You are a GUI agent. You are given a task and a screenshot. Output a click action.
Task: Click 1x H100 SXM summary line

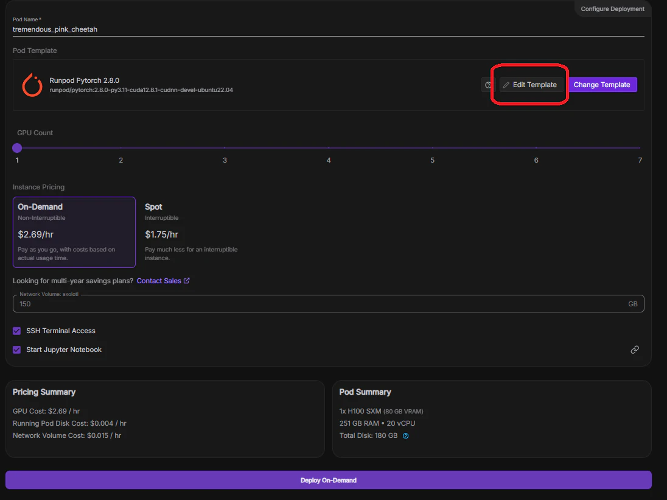click(x=381, y=411)
